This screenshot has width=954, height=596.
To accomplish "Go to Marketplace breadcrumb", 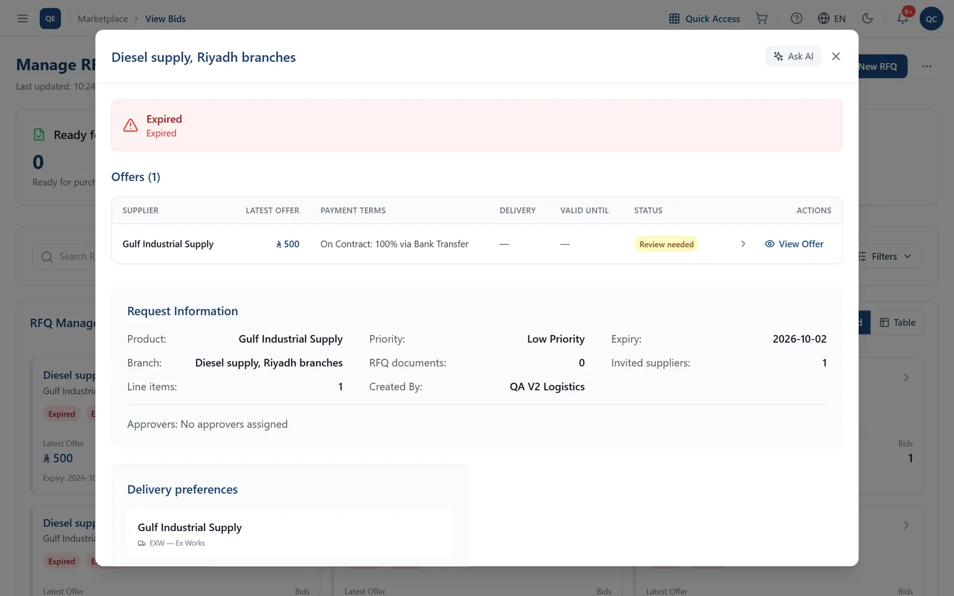I will click(103, 18).
